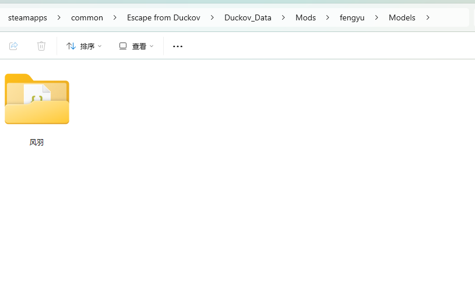The image size is (475, 284).
Task: Open the See more (...) toolbar menu
Action: pyautogui.click(x=178, y=47)
